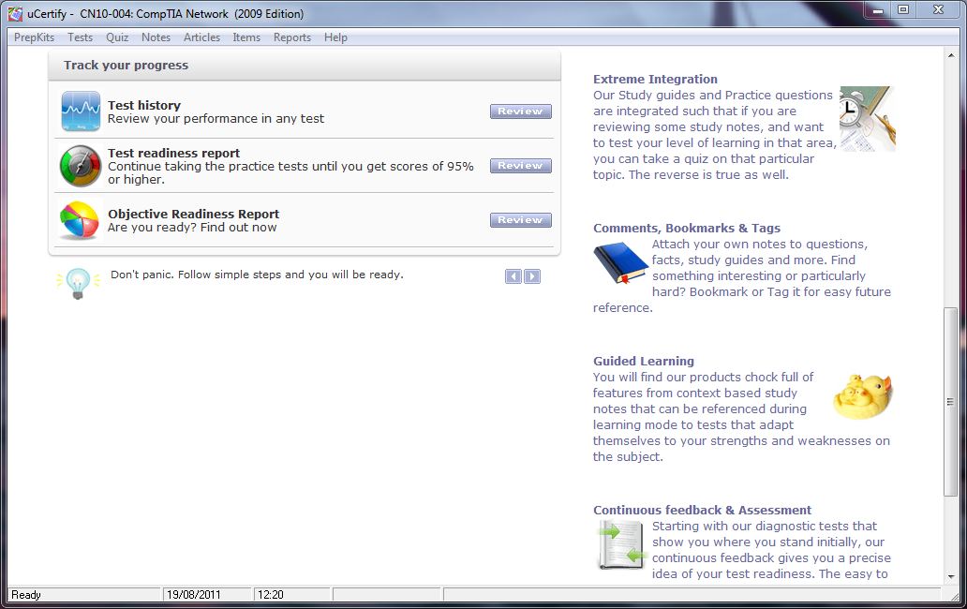Click 'Are you ready? Find out now' text

click(x=192, y=228)
